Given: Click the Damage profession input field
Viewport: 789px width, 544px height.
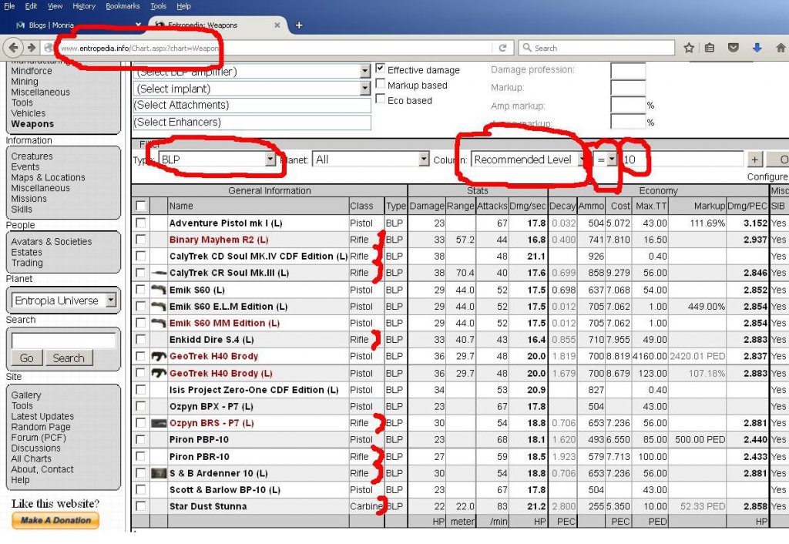Looking at the screenshot, I should pos(628,70).
